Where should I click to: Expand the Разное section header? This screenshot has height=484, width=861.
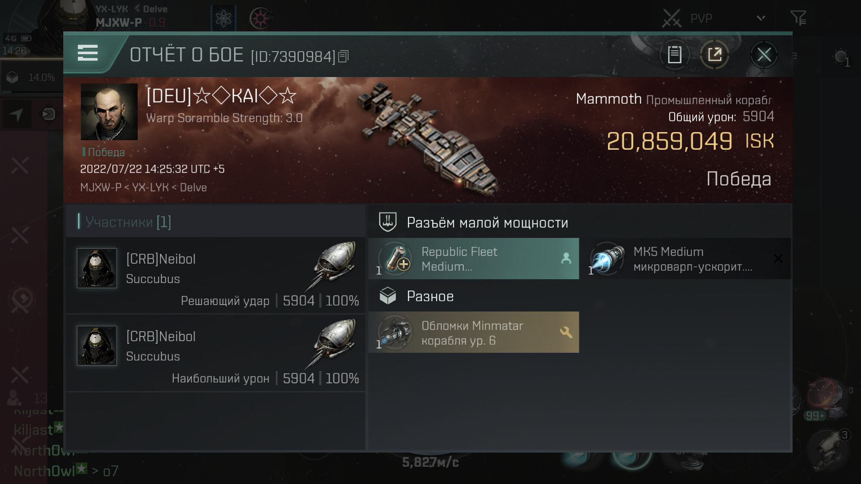pyautogui.click(x=430, y=296)
